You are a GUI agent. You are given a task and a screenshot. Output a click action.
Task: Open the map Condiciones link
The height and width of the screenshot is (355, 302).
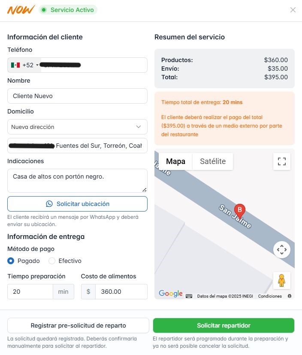pos(270,296)
